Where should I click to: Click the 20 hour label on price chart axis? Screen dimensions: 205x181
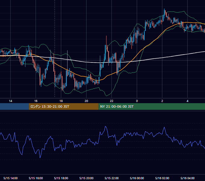coord(86,101)
